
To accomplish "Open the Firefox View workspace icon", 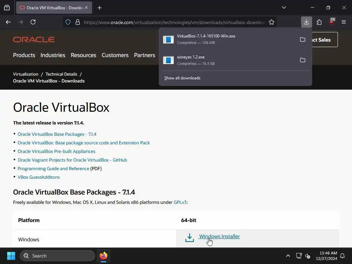I will tap(7, 8).
